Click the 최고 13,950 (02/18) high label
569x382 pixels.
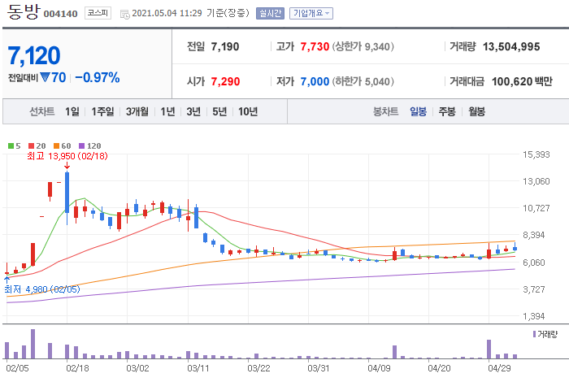pos(67,156)
